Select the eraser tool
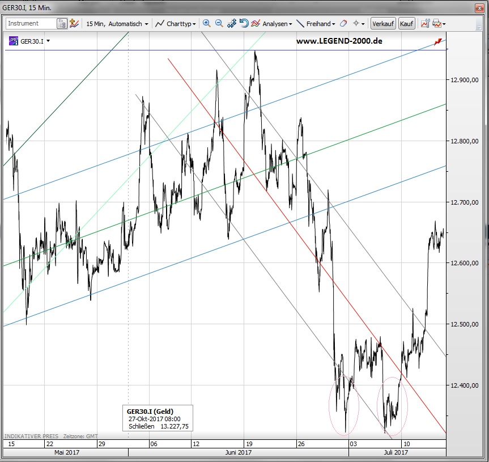This screenshot has height=462, width=489. [344, 24]
